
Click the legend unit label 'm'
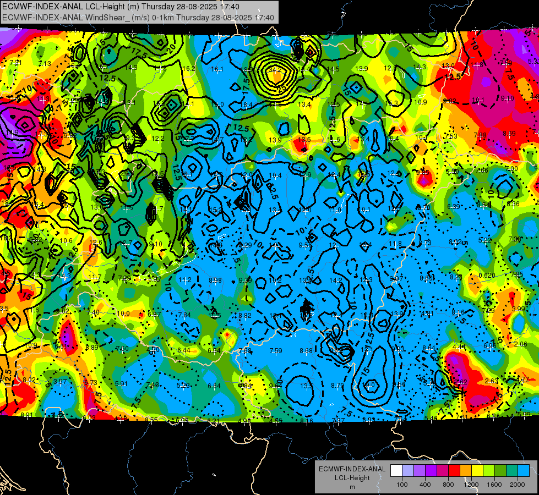[352, 487]
